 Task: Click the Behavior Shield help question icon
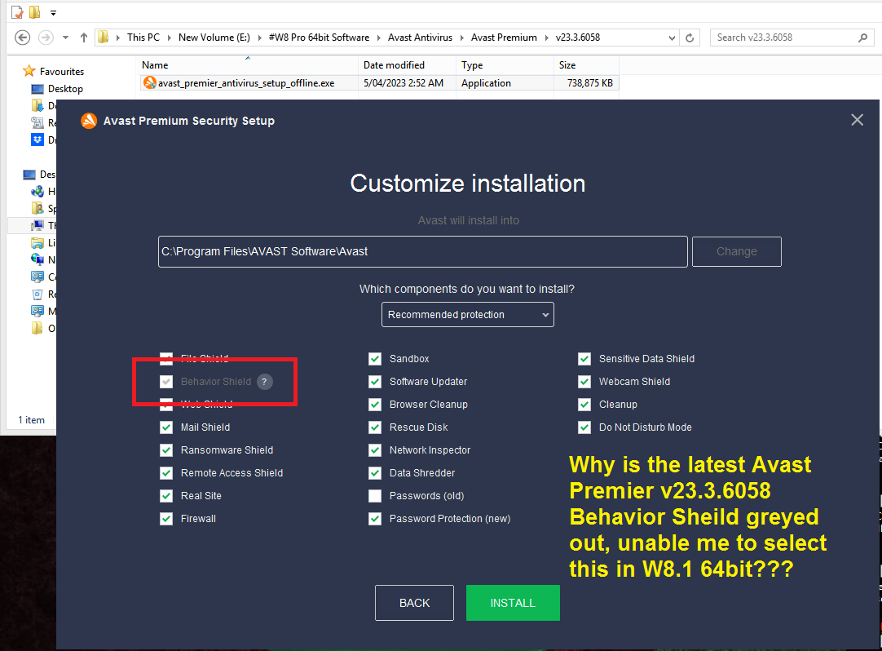[264, 382]
